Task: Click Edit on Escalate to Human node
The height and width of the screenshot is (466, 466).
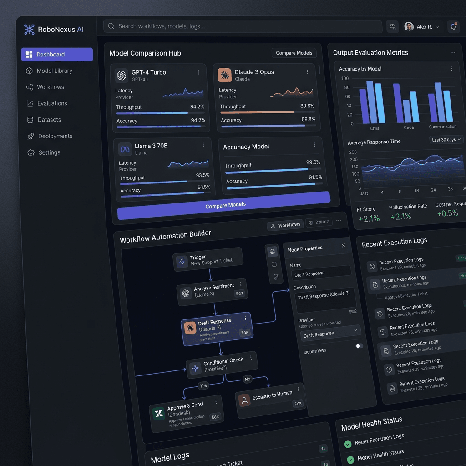Action: (298, 404)
